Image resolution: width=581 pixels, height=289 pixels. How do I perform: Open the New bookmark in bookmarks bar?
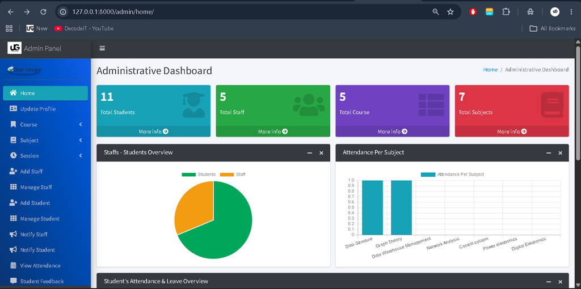point(37,28)
